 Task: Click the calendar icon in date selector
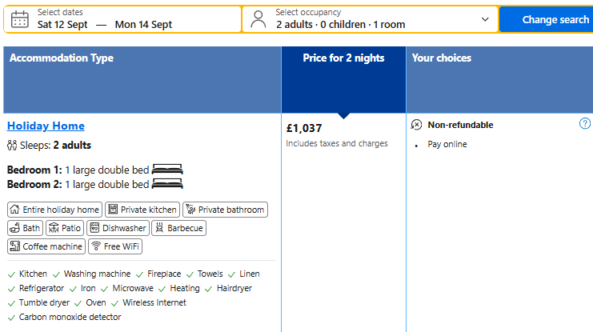coord(20,19)
